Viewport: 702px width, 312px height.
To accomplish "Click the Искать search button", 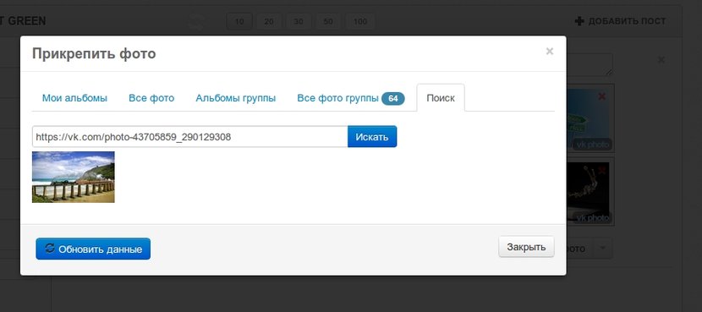I will (372, 136).
